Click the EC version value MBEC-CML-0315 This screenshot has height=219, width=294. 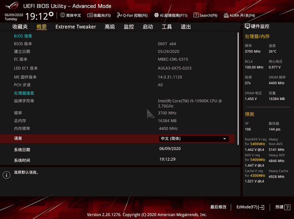tap(173, 60)
